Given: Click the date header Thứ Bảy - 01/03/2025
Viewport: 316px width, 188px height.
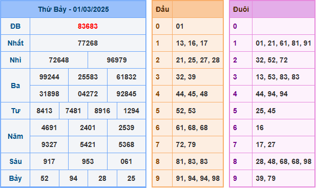Looking at the screenshot, I should click(x=73, y=9).
